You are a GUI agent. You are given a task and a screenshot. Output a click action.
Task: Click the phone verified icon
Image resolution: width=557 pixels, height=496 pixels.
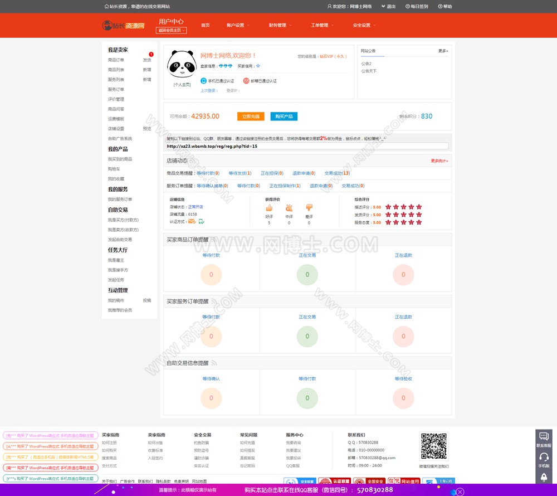203,81
